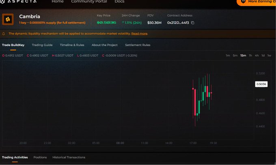Click the More Earning button
The image size is (276, 165).
point(257,2)
